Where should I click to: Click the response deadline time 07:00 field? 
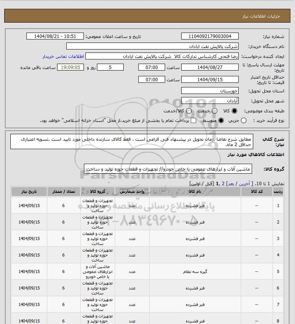pyautogui.click(x=152, y=67)
